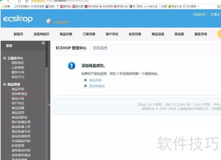
Task: Open 会员列表 in the top navigation
Action: tap(135, 34)
